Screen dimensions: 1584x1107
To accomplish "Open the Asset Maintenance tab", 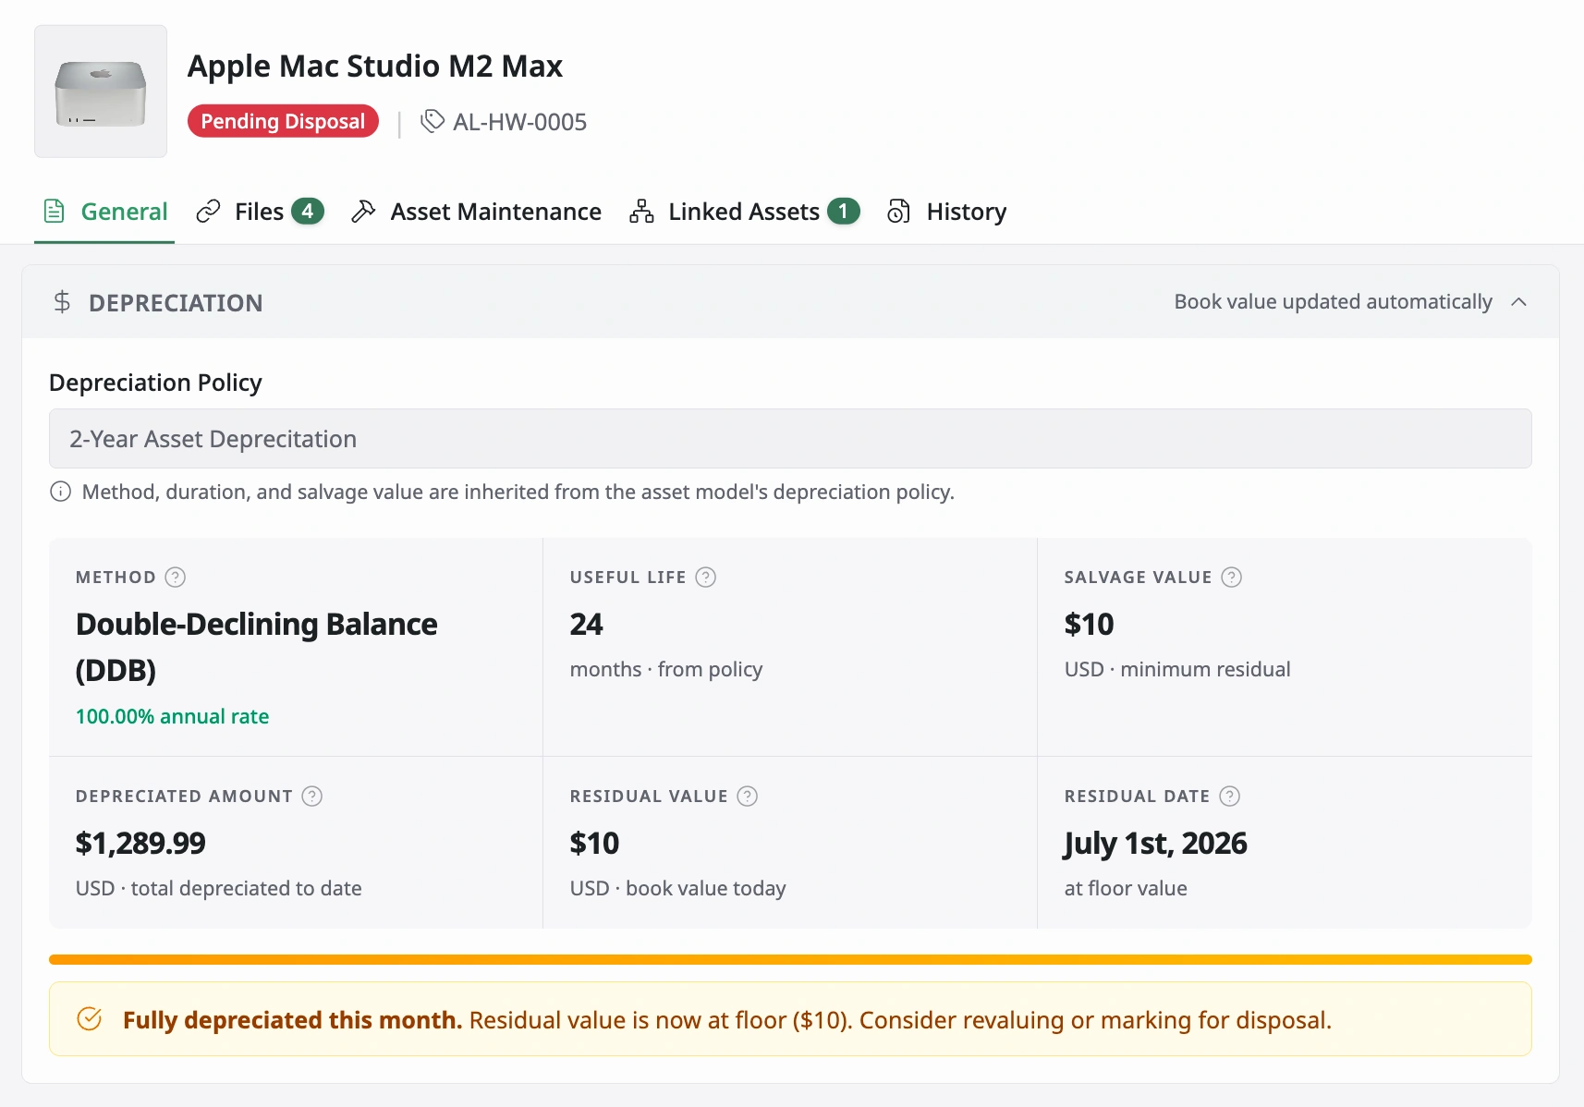I will tap(476, 212).
